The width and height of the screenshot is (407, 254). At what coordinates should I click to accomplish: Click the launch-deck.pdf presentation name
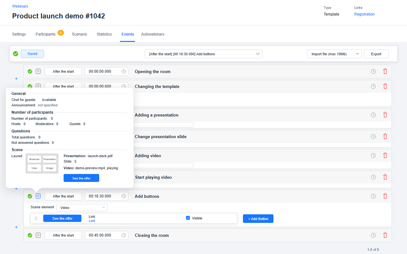tap(100, 156)
